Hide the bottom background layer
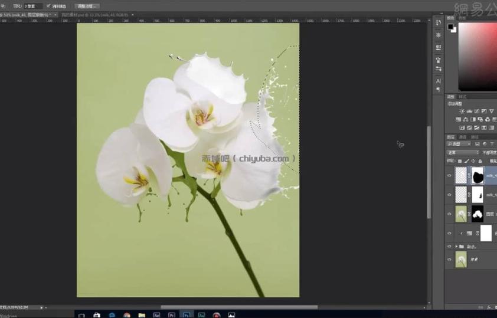This screenshot has height=318, width=497. point(449,260)
